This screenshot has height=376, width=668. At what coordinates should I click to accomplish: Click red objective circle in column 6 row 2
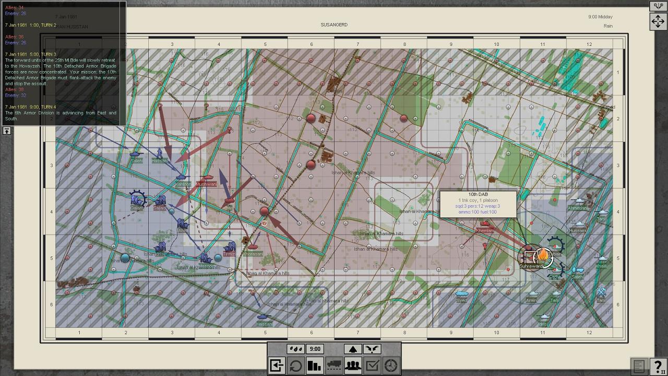(x=311, y=118)
